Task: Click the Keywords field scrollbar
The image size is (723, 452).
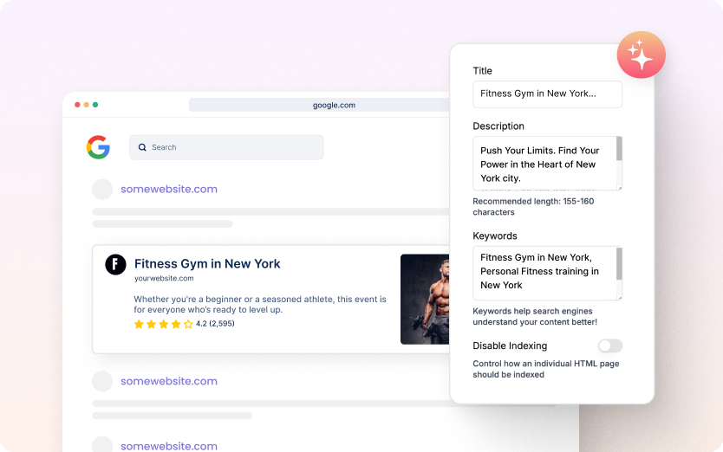Action: tap(619, 263)
